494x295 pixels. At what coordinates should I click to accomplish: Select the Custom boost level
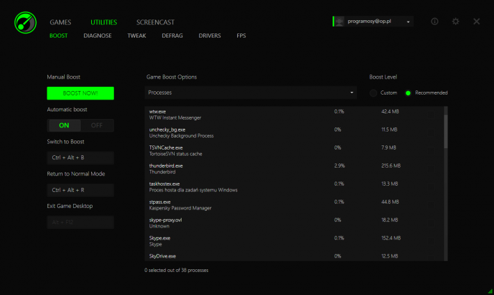tap(374, 93)
